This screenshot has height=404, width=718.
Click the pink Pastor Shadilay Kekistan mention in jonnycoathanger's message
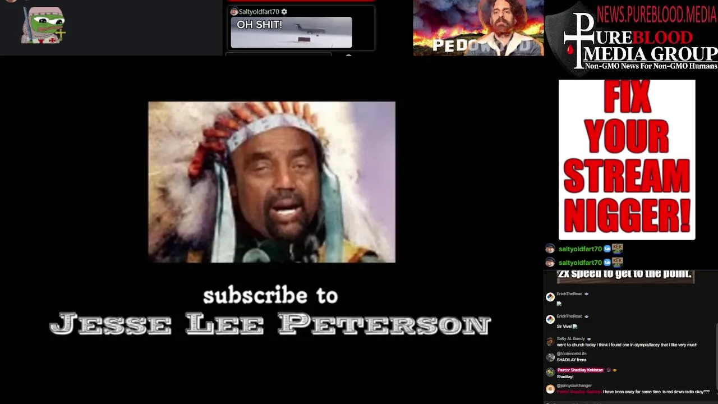pos(579,392)
